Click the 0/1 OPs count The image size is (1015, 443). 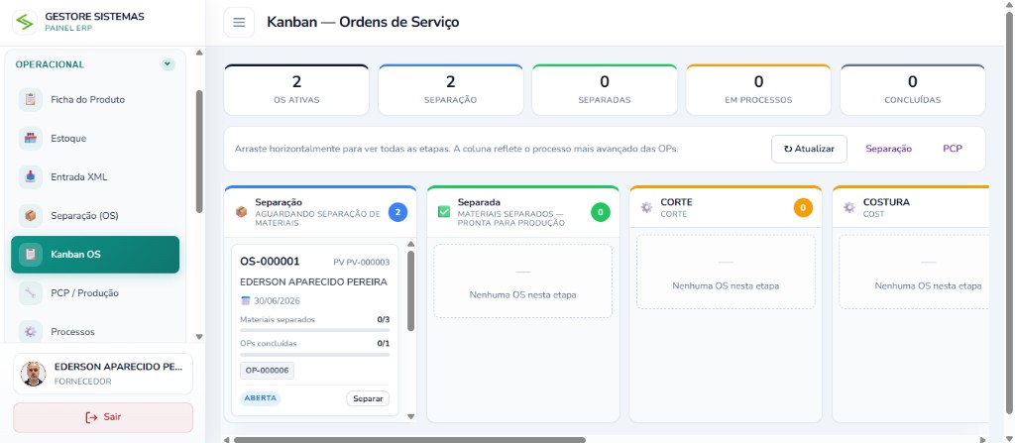click(384, 343)
